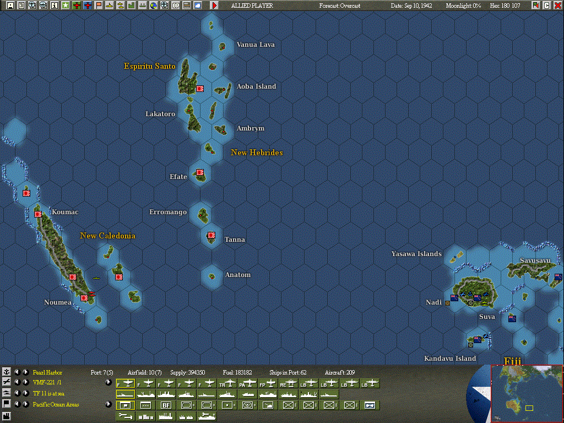The height and width of the screenshot is (423, 564).
Task: Click the Japanese flag at Koumac
Action: 38,214
